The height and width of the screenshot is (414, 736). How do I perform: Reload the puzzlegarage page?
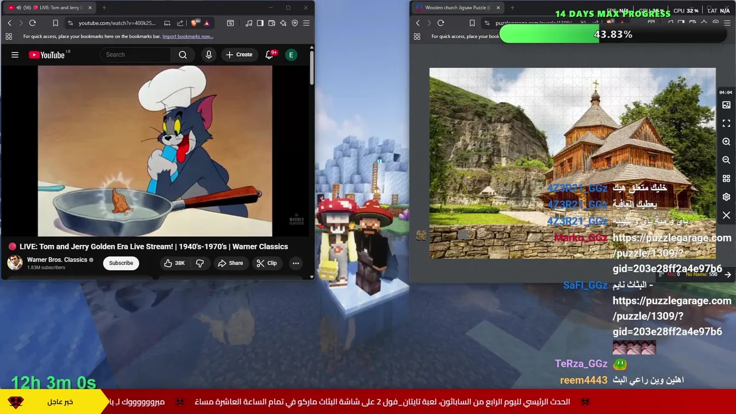coord(440,23)
